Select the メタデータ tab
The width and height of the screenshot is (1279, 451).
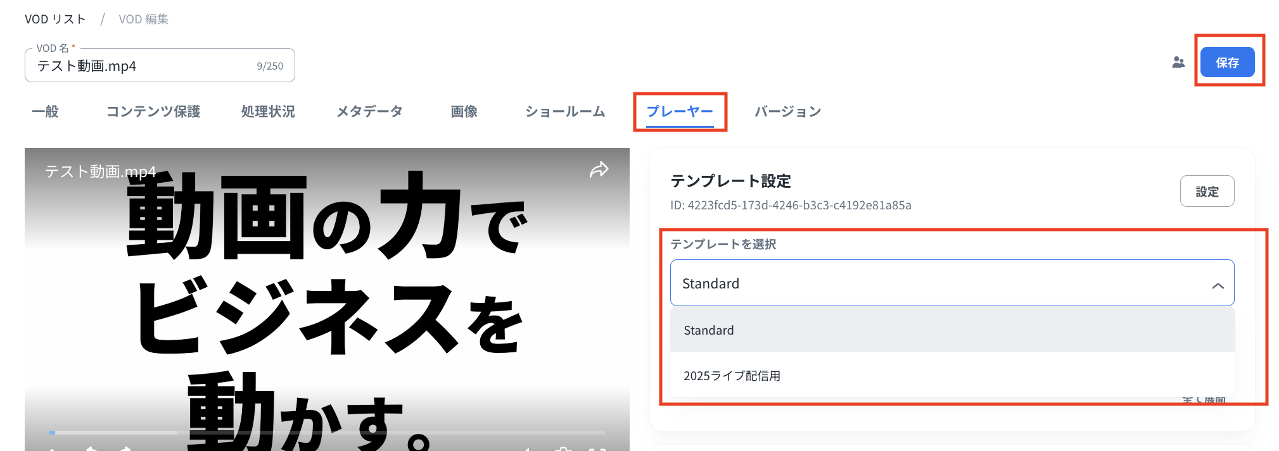pos(369,112)
